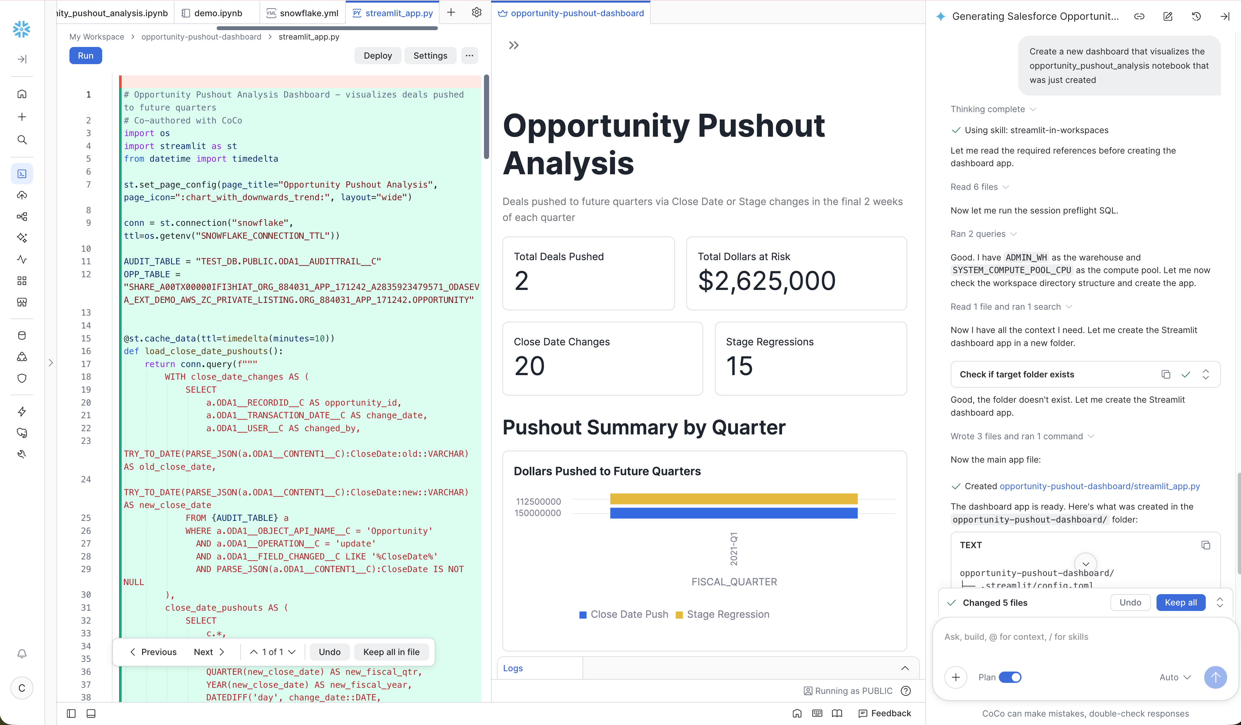Image resolution: width=1241 pixels, height=725 pixels.
Task: Click the sparkle AI icon in sidebar
Action: [x=22, y=237]
